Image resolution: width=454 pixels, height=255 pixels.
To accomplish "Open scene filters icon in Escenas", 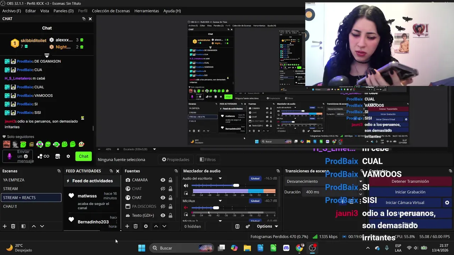I will [x=23, y=226].
